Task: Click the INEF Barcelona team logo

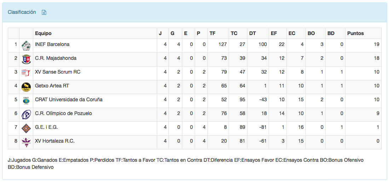Action: click(x=26, y=46)
